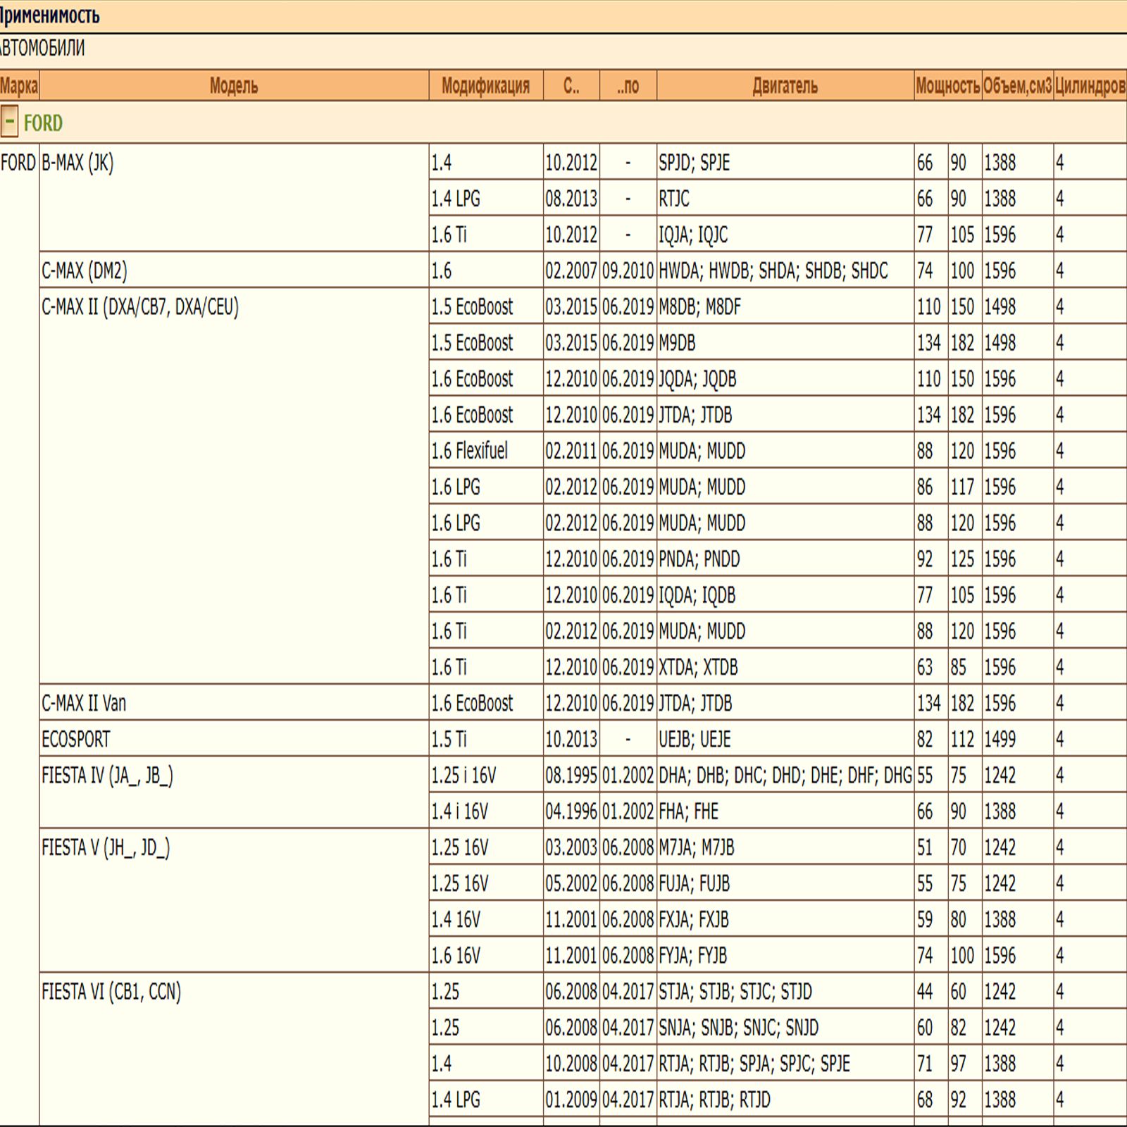Click the Модель column header
The image size is (1127, 1127).
click(233, 86)
